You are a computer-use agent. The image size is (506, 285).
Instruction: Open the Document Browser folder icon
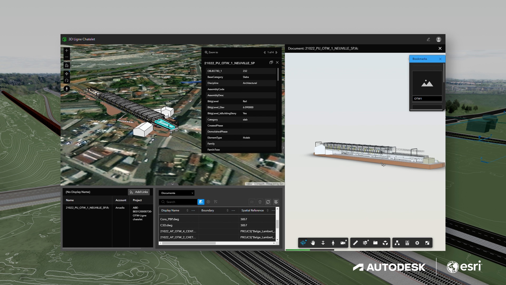click(x=375, y=243)
